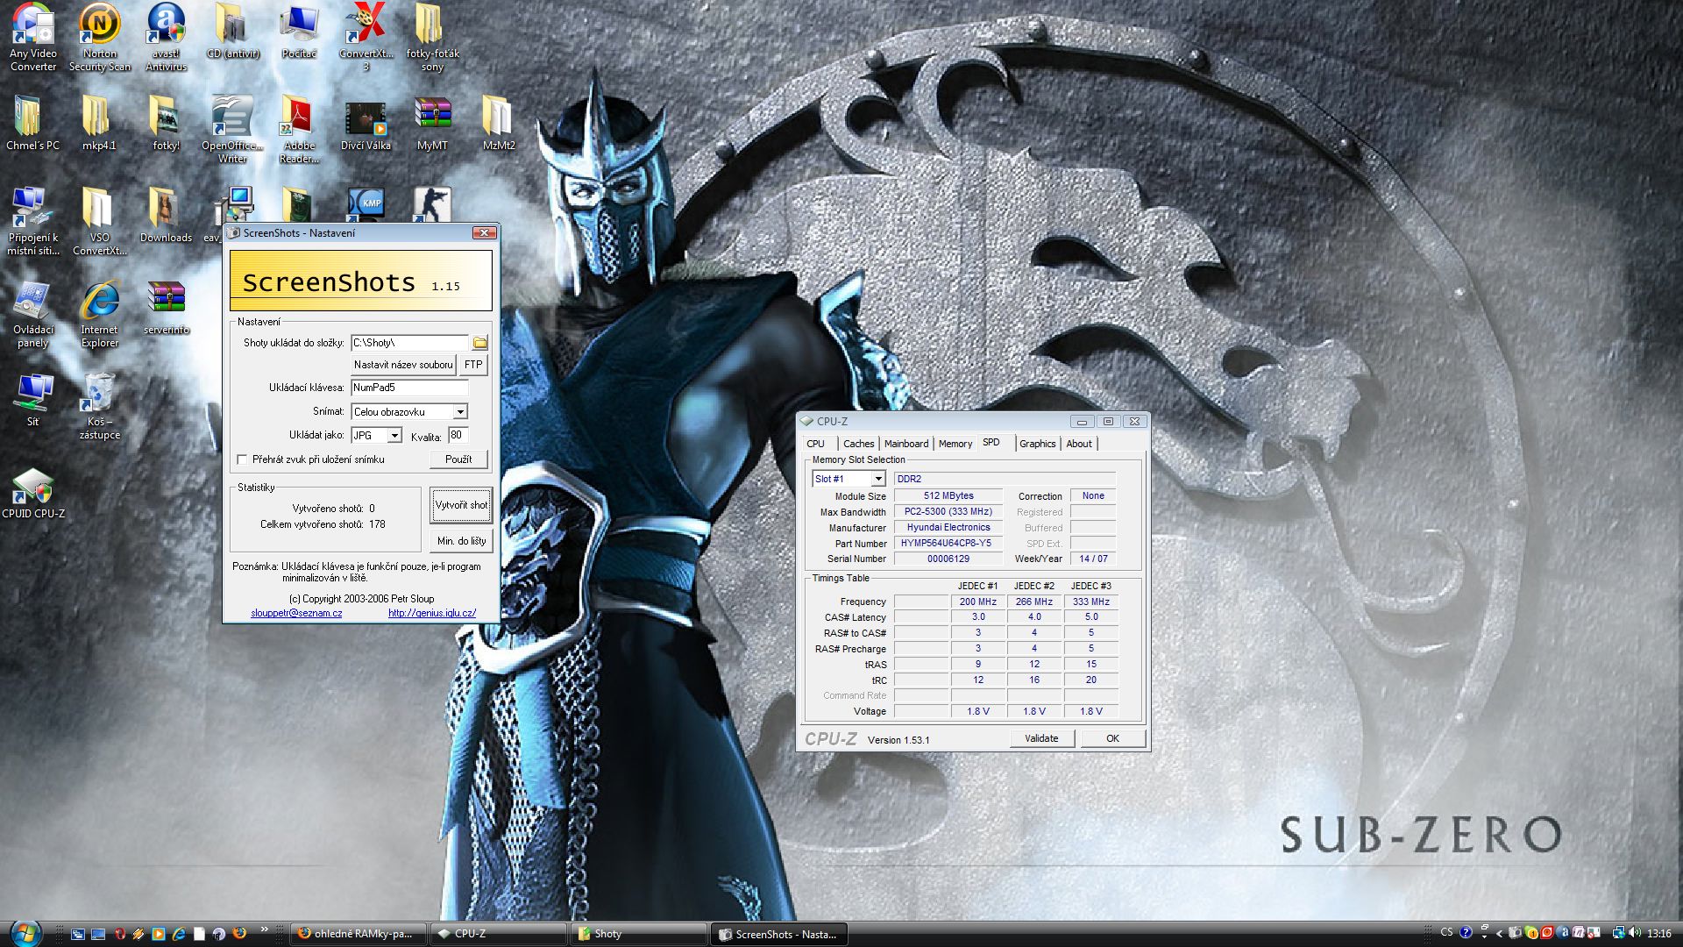Click the Kvalita input field with value 80
Viewport: 1683px width, 947px height.
pos(458,436)
